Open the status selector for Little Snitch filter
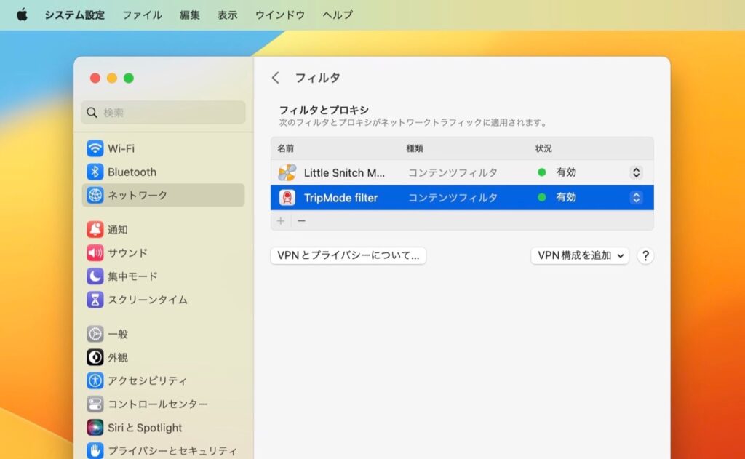Image resolution: width=745 pixels, height=459 pixels. 636,172
